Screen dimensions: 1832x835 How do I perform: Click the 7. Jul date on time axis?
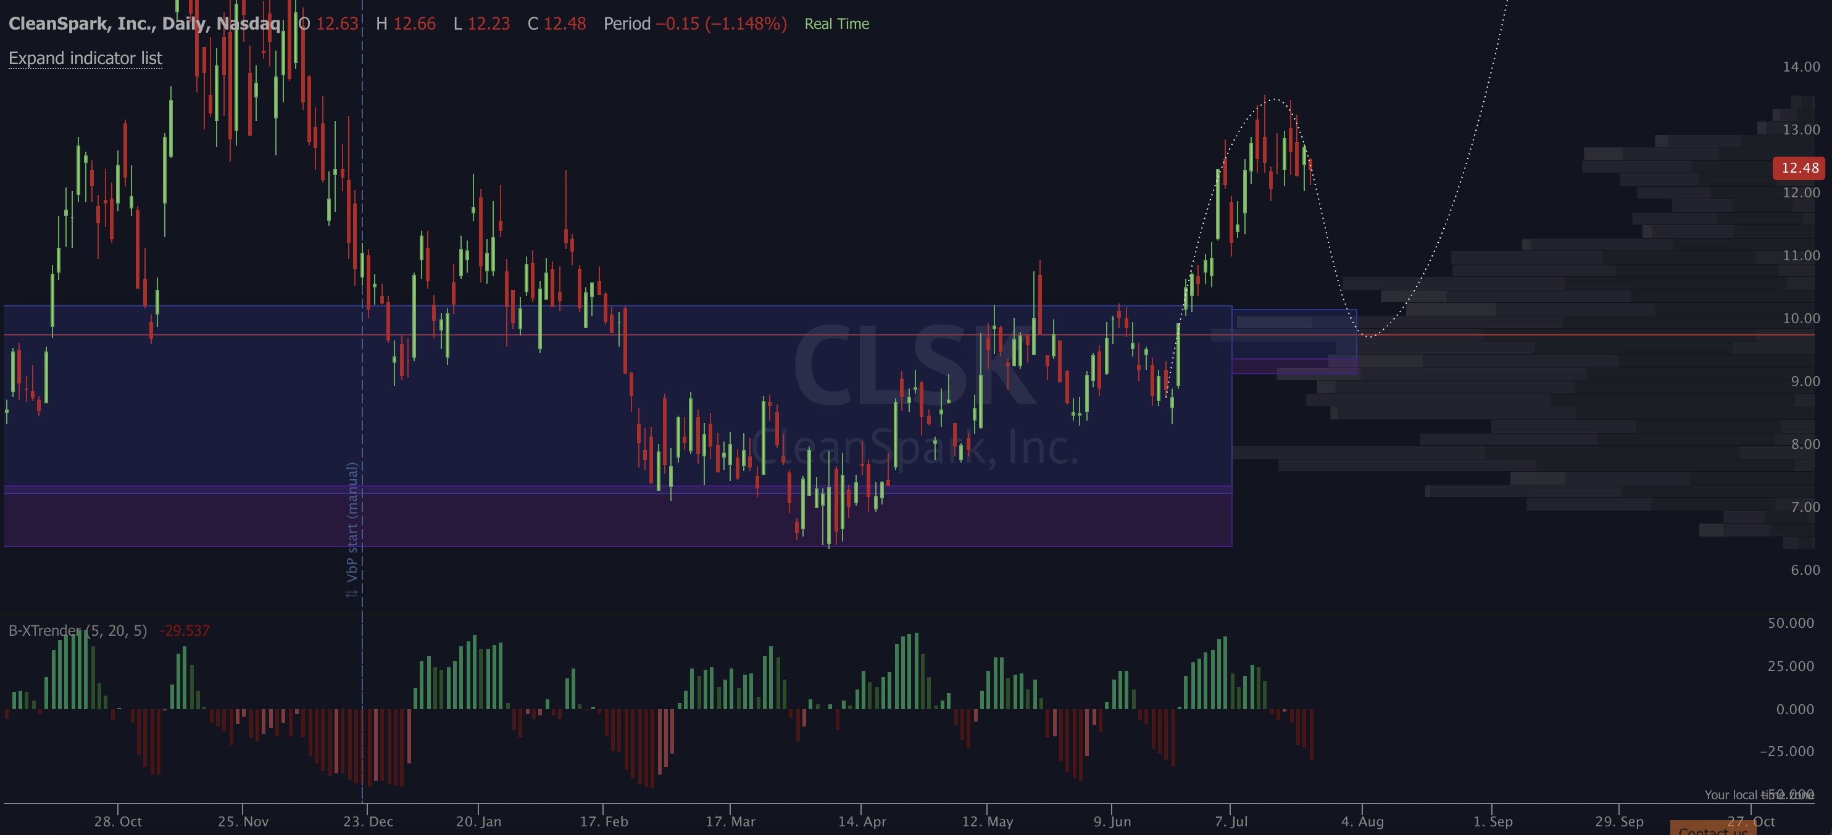[1231, 821]
